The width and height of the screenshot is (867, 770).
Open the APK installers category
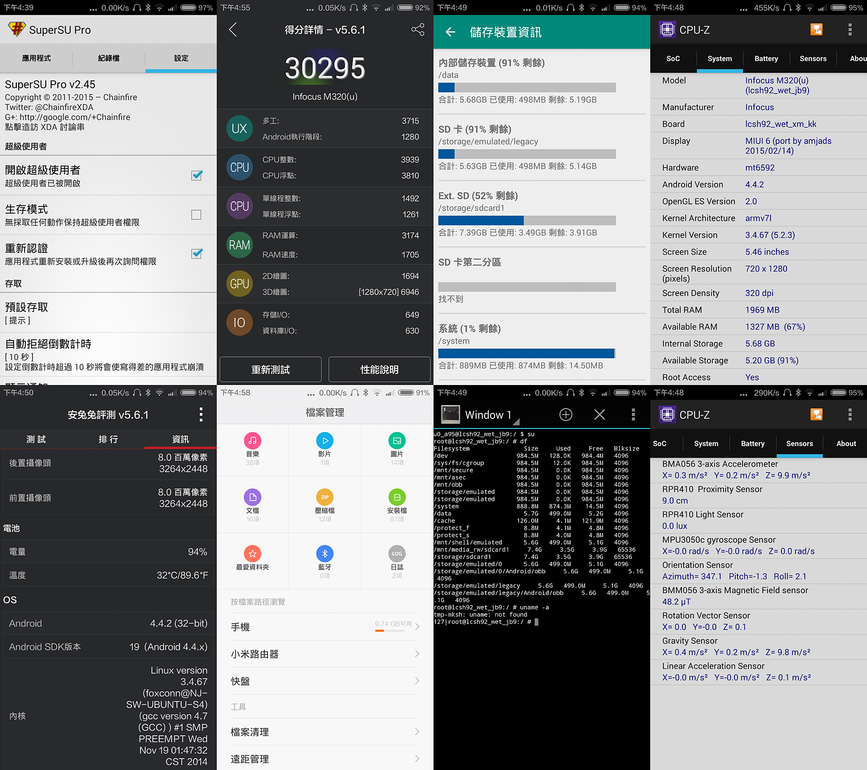click(x=397, y=505)
